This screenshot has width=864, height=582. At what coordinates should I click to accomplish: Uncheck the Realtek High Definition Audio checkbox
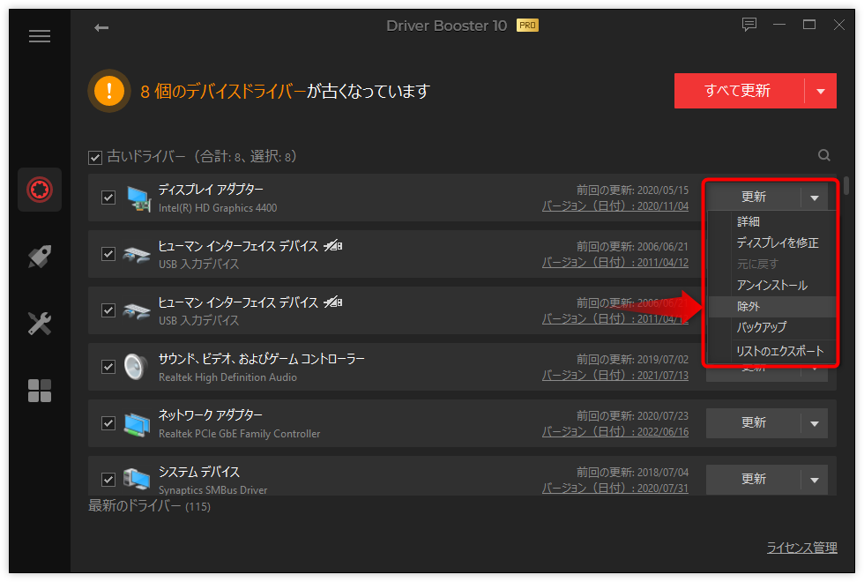pos(108,367)
